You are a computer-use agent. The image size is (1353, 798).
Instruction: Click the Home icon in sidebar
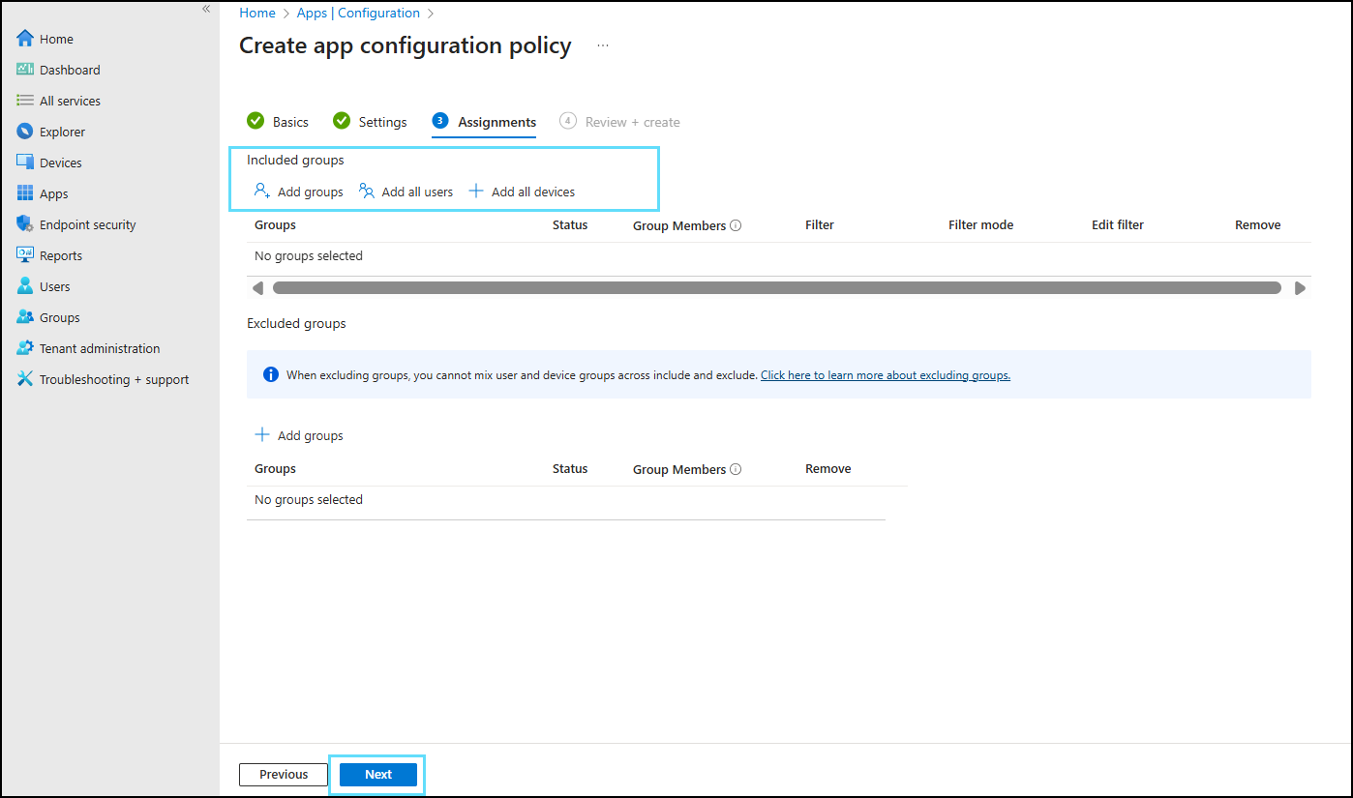click(25, 39)
